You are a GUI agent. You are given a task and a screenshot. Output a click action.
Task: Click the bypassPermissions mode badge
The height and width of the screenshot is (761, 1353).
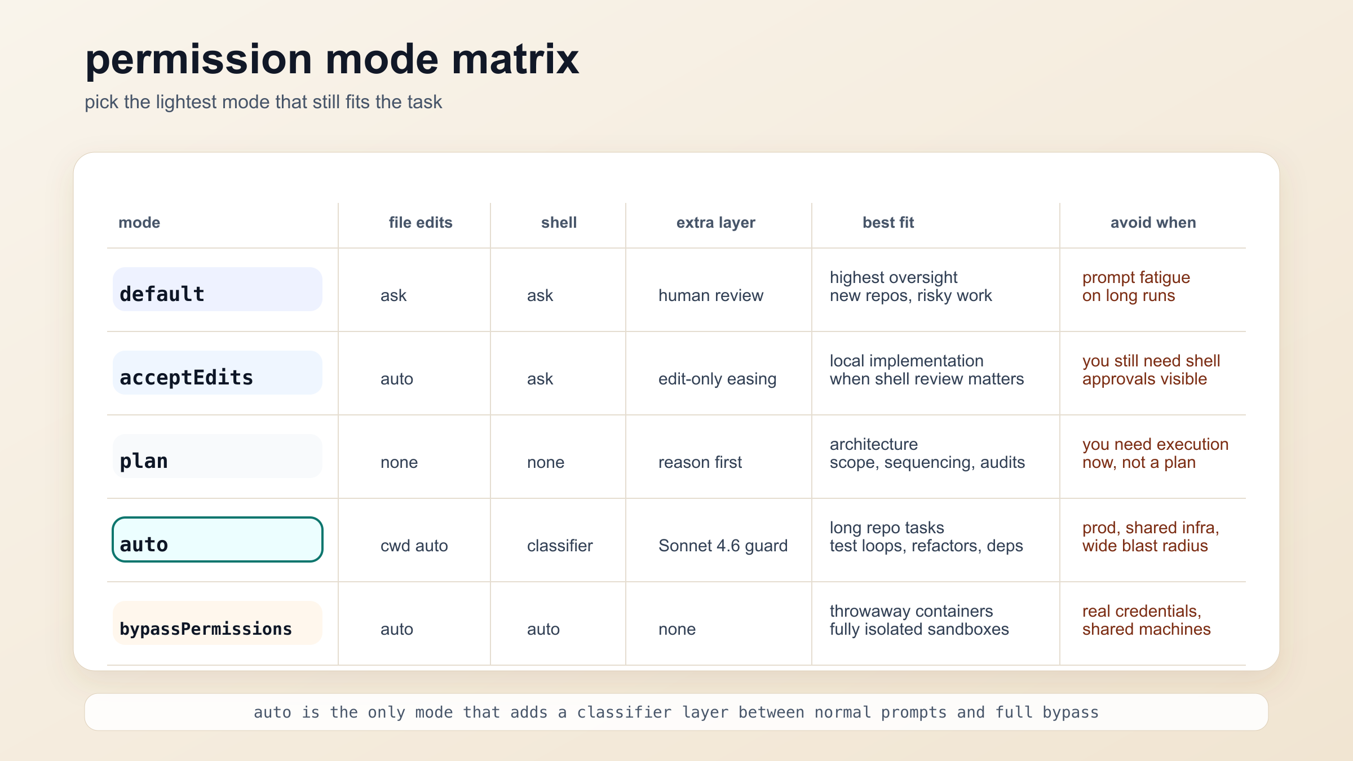(218, 623)
